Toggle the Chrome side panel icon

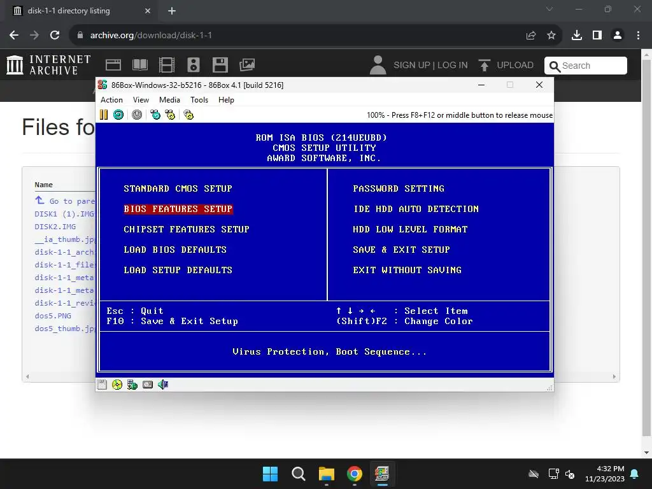597,36
